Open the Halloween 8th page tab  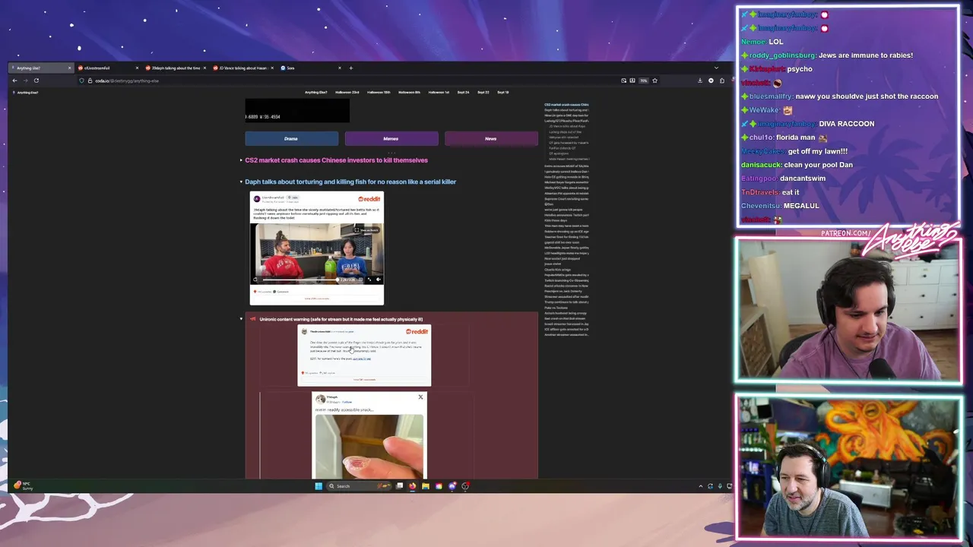tap(409, 92)
